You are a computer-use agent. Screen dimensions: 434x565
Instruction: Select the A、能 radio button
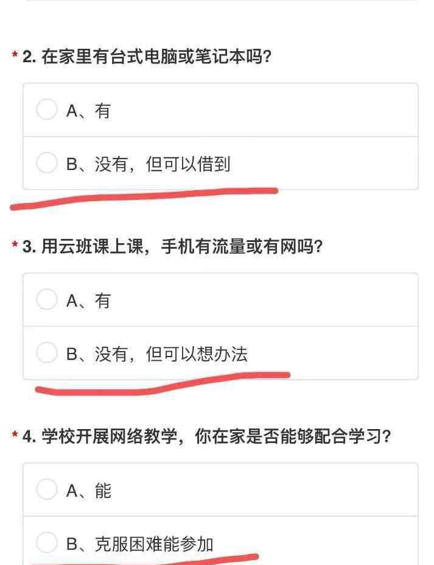[47, 489]
